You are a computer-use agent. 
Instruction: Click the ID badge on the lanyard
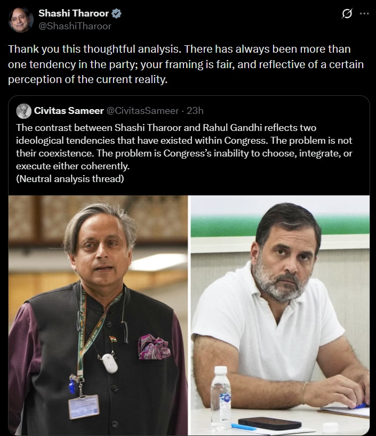(84, 407)
